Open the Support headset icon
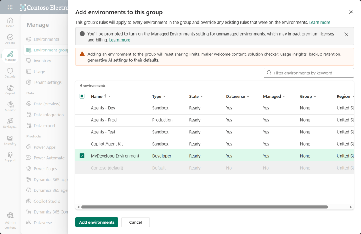 (10, 154)
